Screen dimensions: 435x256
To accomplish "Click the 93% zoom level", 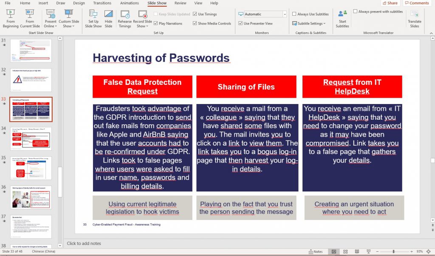I will click(x=419, y=252).
